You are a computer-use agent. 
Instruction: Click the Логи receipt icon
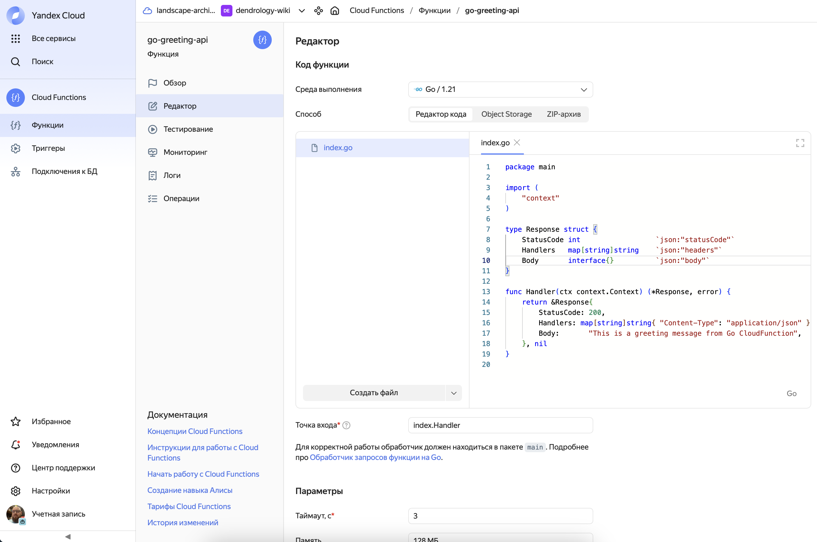click(x=153, y=176)
